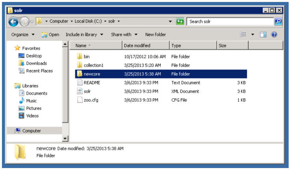
Task: Open the Organize menu
Action: 23,35
